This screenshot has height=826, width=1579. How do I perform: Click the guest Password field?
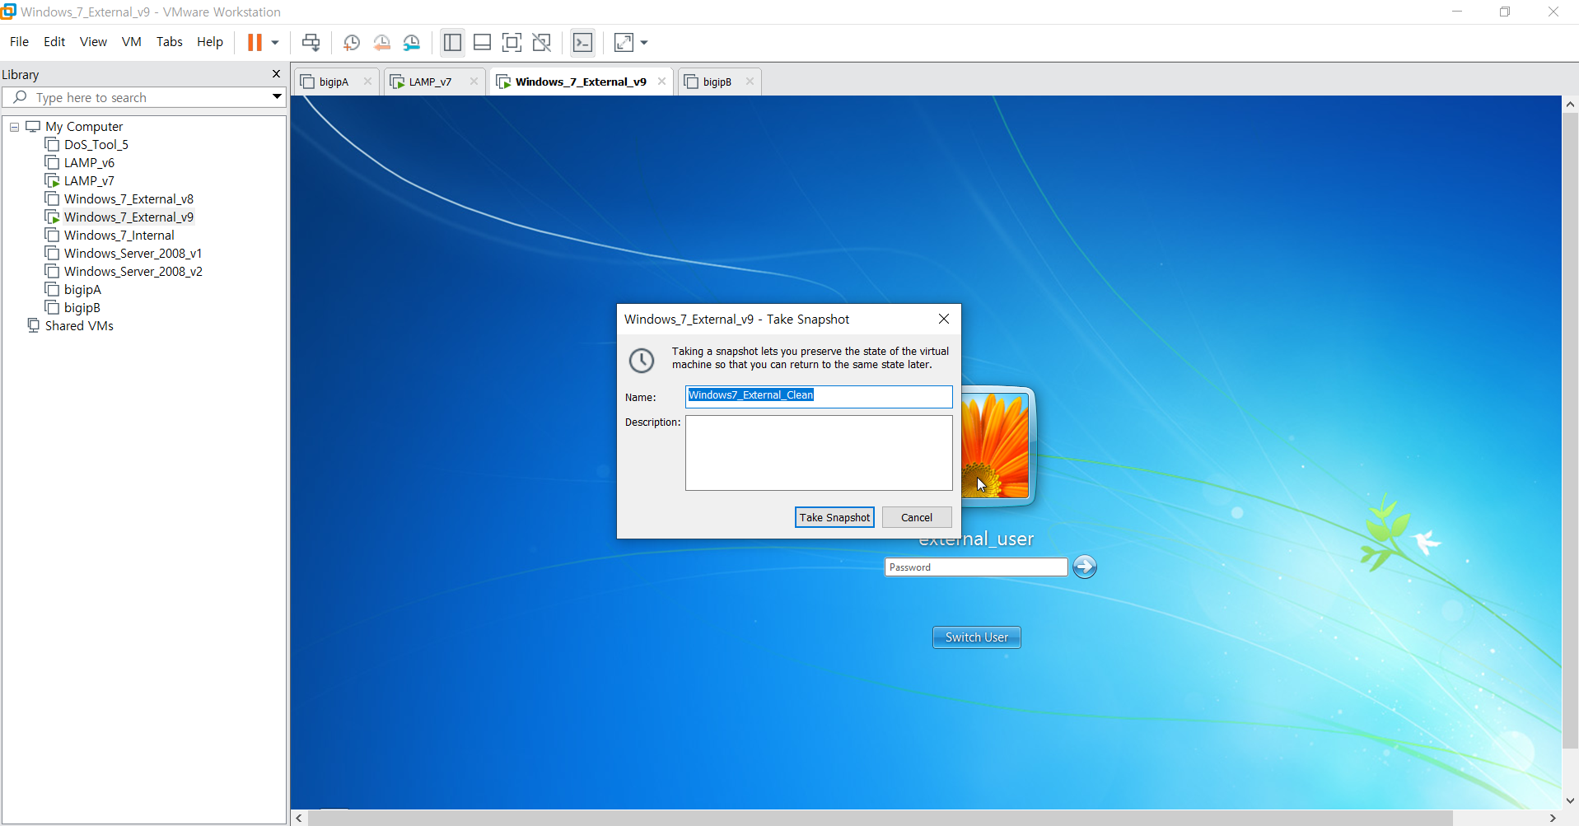976,567
